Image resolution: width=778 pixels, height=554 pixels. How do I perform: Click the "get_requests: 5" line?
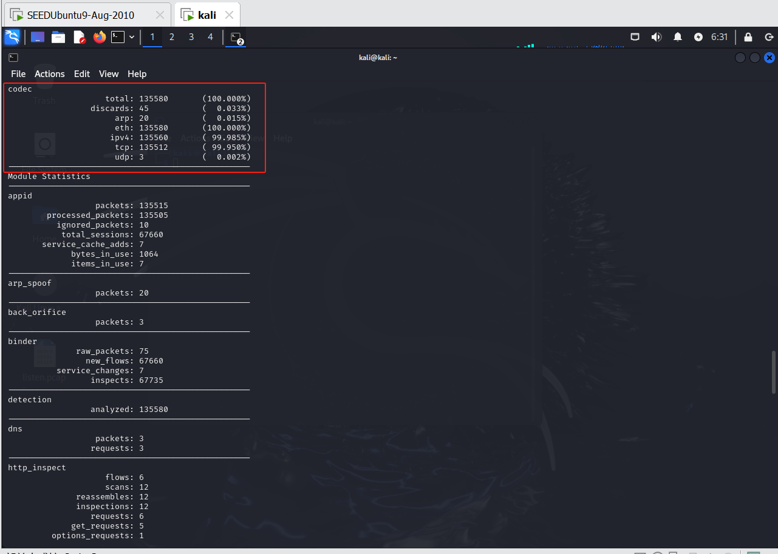point(107,526)
